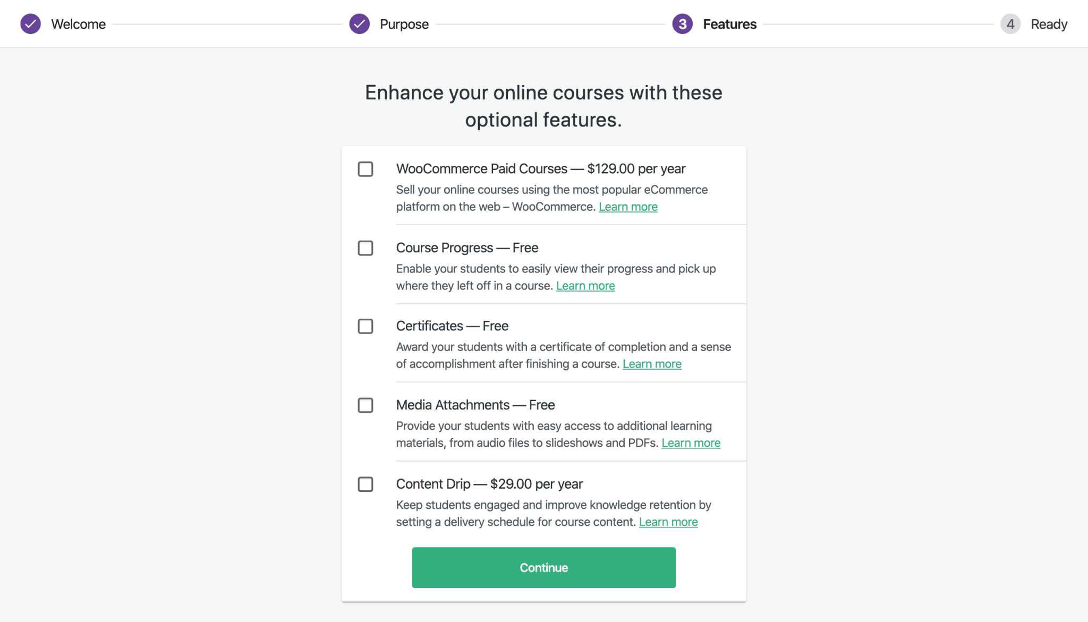Open Learn more for Course Progress
Screen dimensions: 1088x622
pos(585,285)
